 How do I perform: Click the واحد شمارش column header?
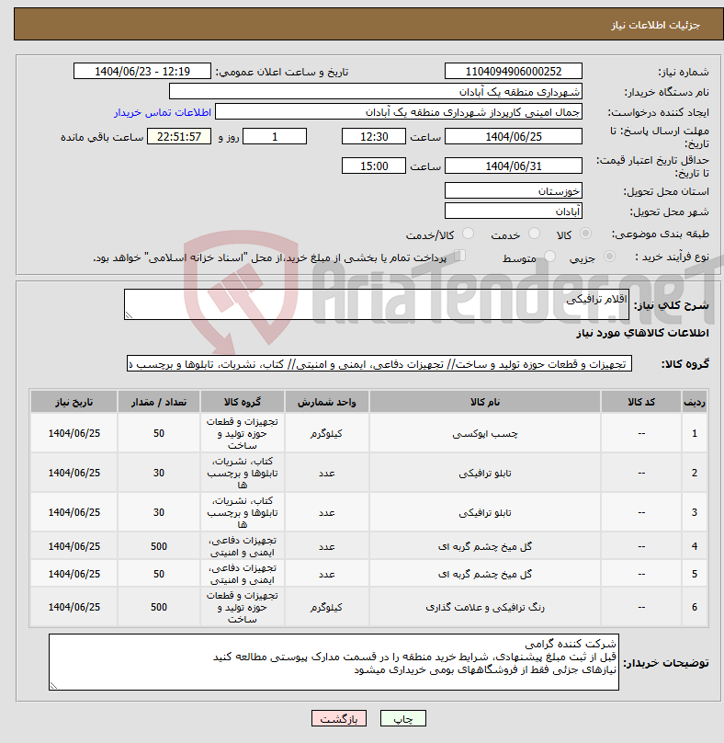(x=327, y=402)
